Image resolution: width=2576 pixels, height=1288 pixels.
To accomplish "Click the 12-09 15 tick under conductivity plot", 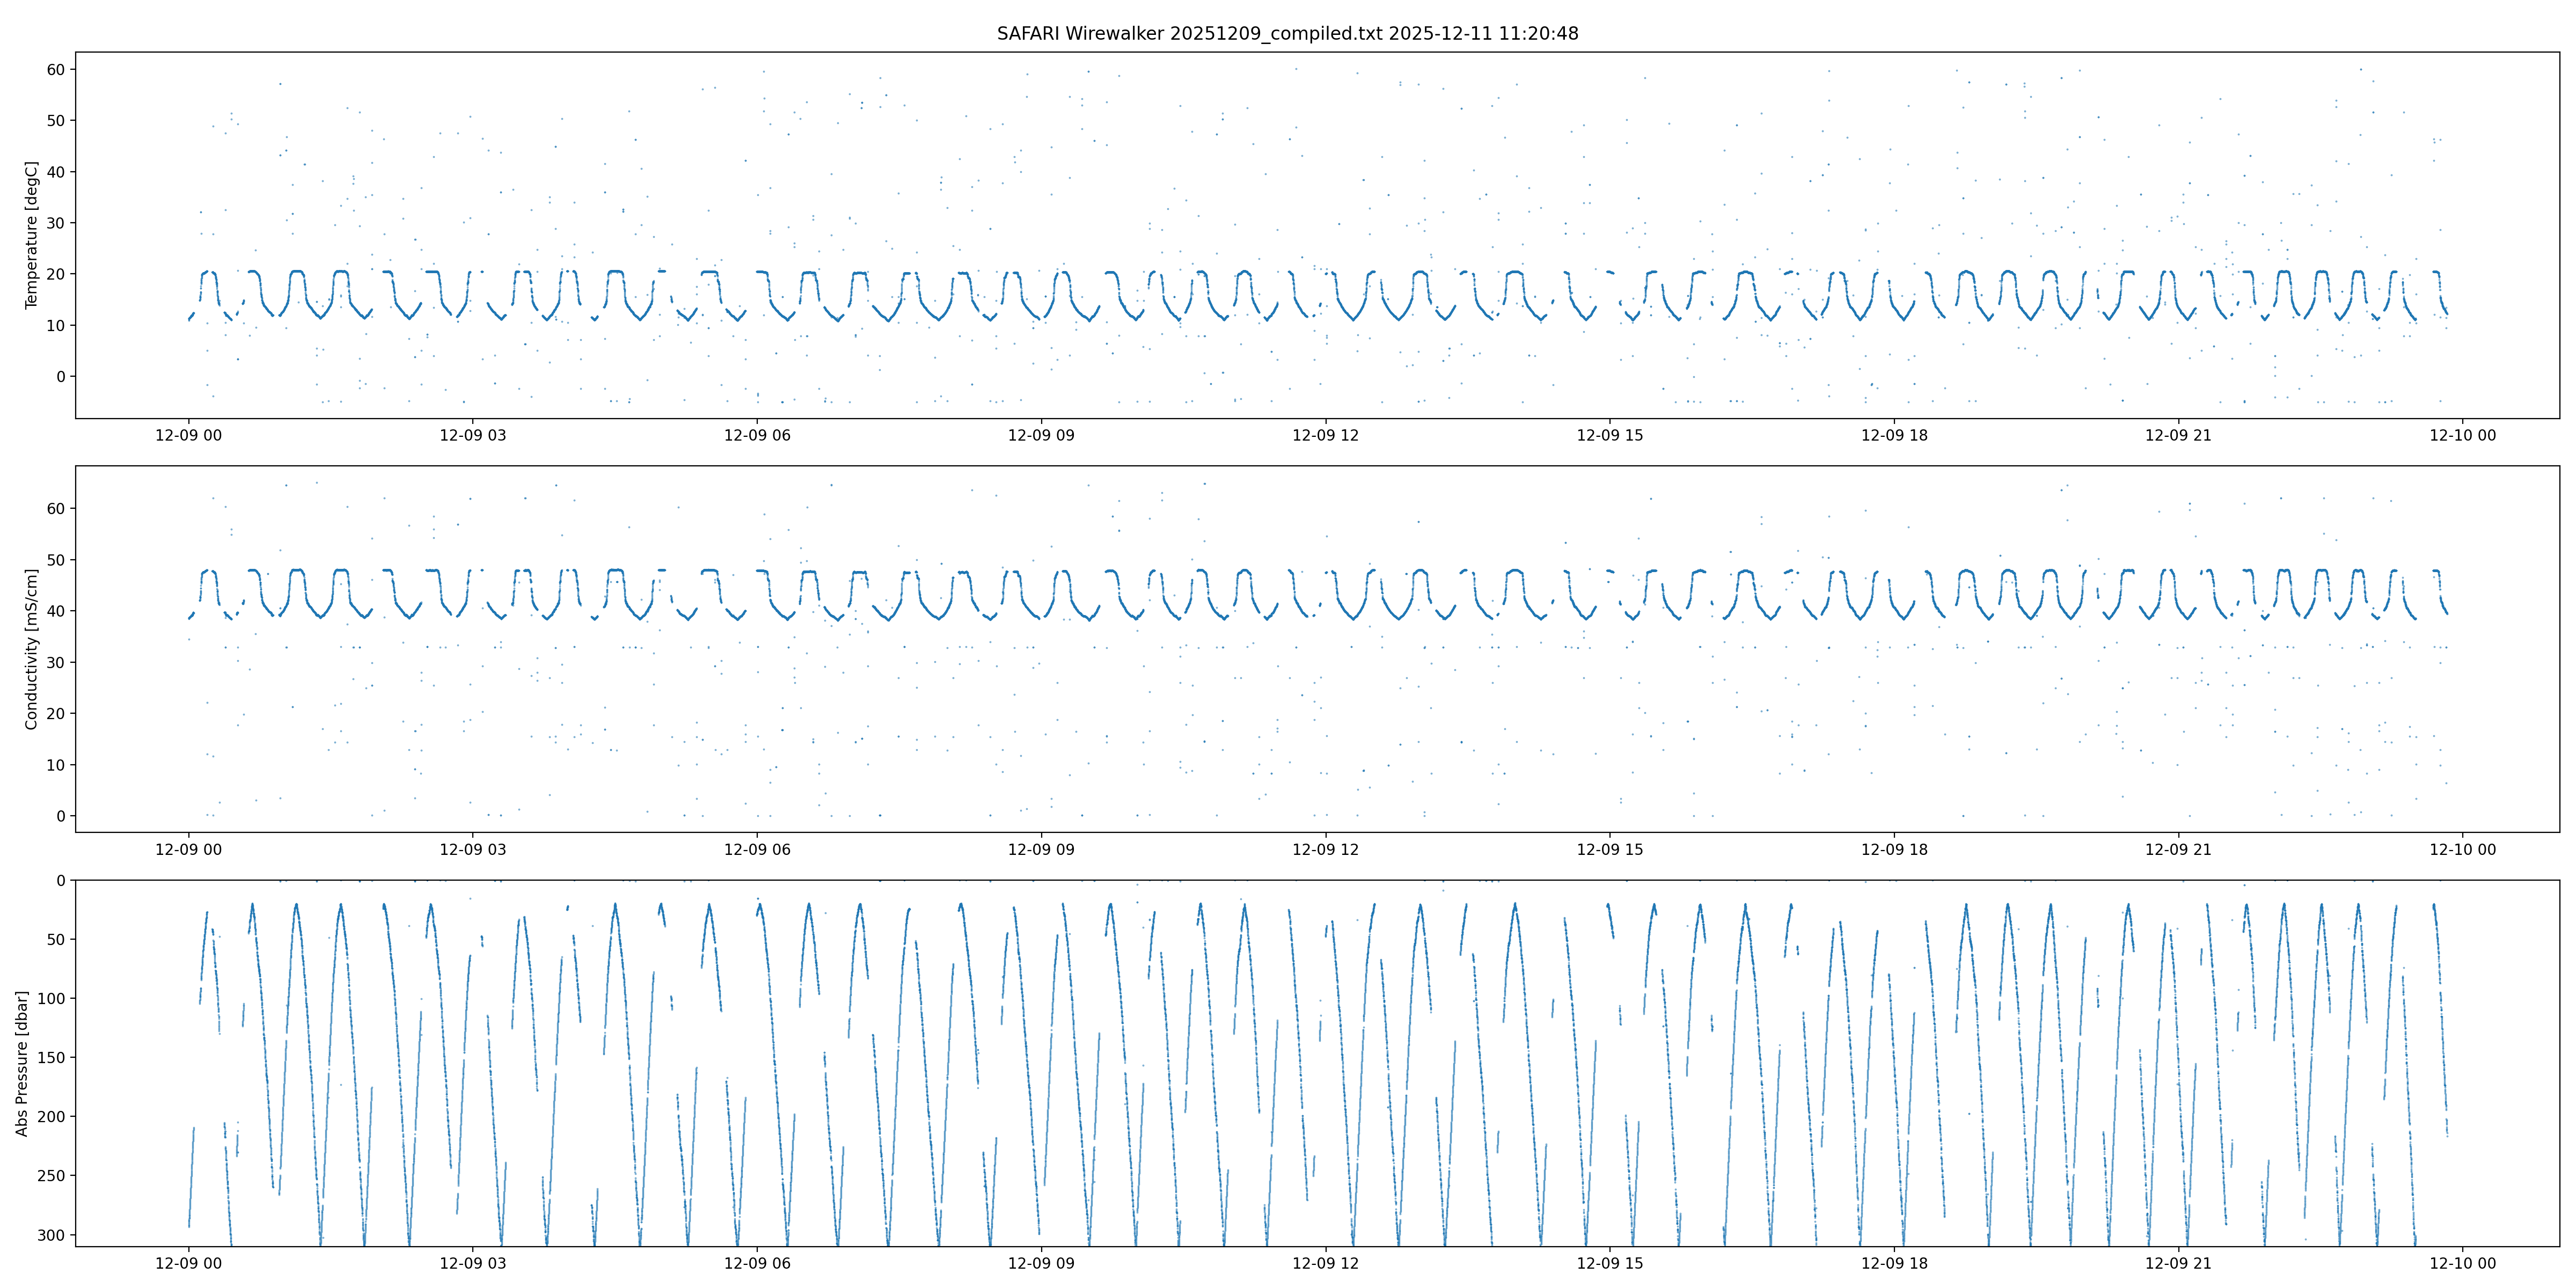I will 1610,849.
